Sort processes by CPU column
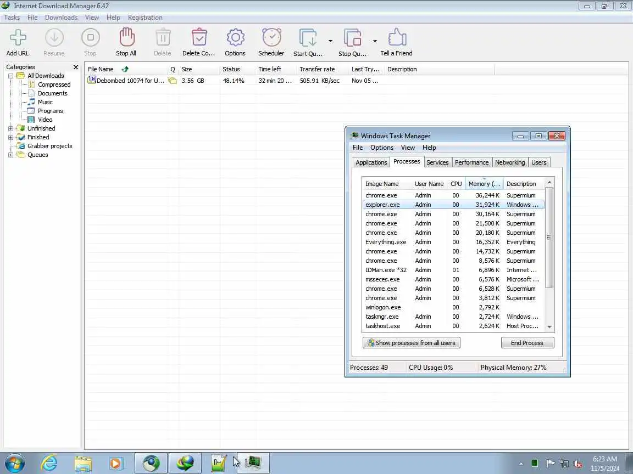The height and width of the screenshot is (474, 633). coord(456,184)
